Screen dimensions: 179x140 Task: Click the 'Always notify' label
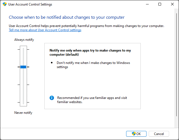point(24,40)
